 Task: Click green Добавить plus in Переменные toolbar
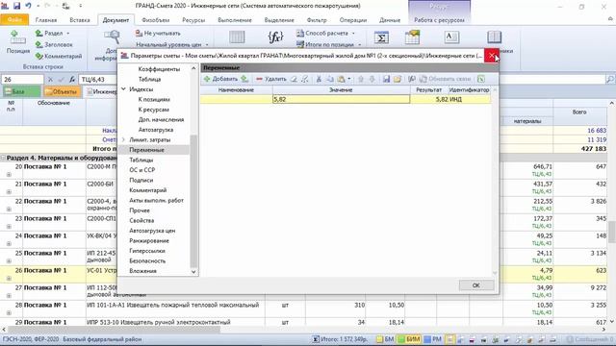220,79
